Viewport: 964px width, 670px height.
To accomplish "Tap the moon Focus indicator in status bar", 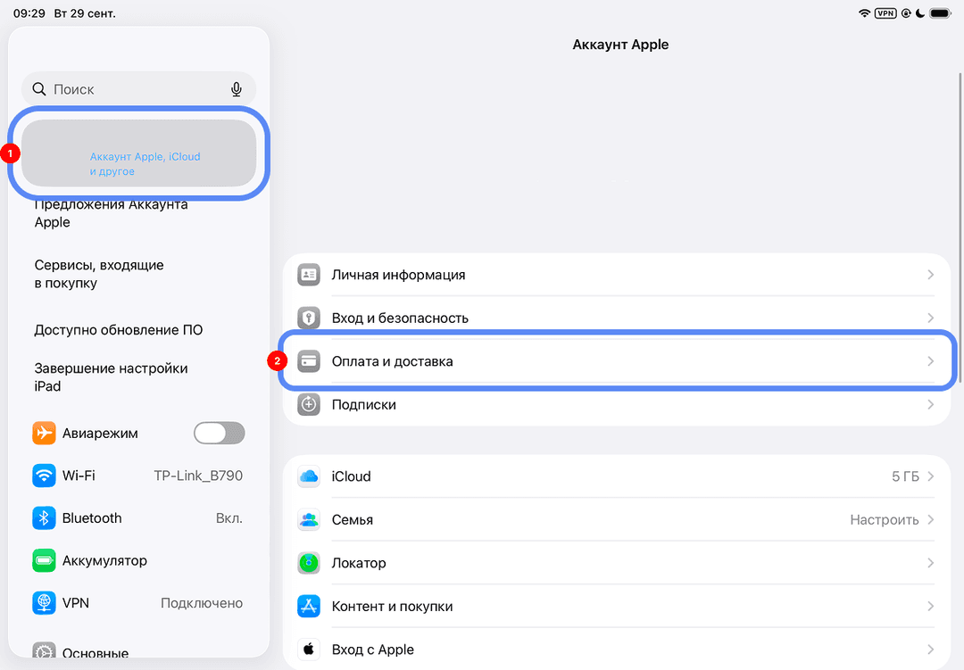I will click(x=920, y=13).
